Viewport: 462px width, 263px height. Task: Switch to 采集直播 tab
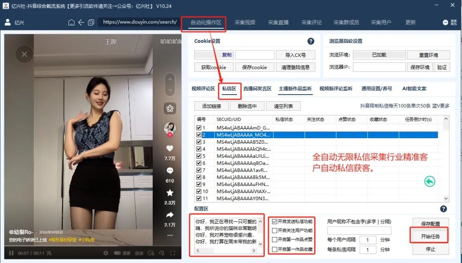coord(278,22)
